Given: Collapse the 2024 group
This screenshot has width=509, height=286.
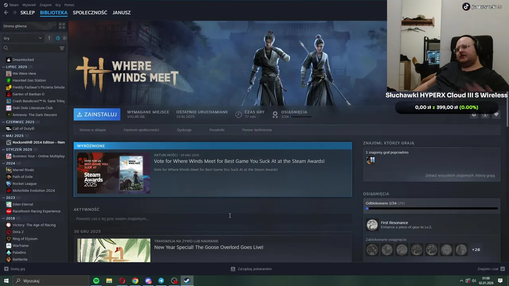Looking at the screenshot, I should [x=4, y=163].
